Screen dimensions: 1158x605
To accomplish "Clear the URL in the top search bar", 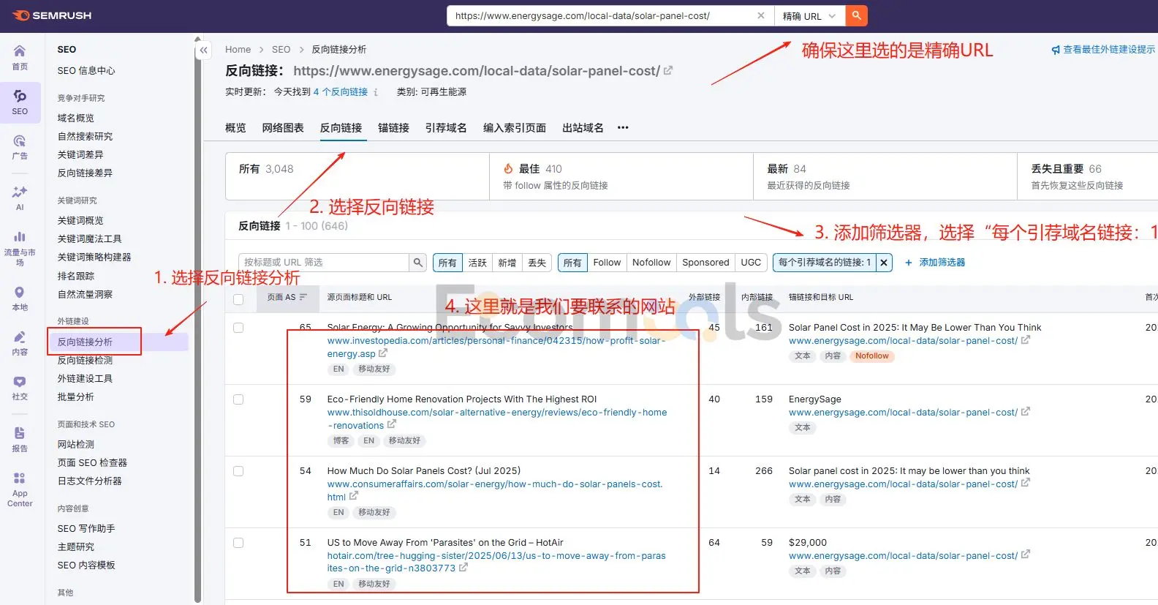I will pyautogui.click(x=761, y=15).
